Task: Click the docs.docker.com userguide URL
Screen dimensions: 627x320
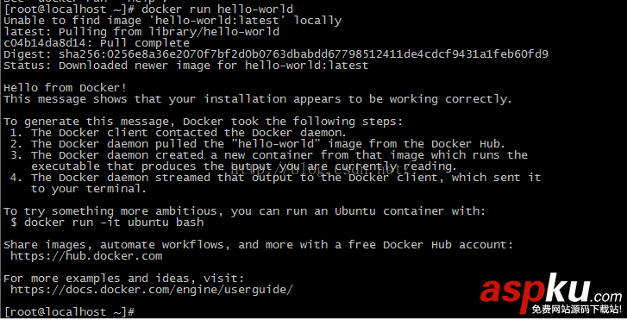Action: (152, 290)
